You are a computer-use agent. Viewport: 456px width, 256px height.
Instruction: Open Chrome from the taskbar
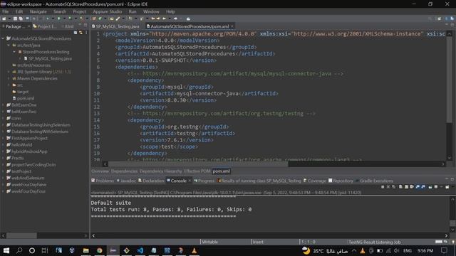[100, 250]
